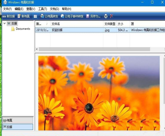Click the Windows 传真和扫描工作组 source cell
The image size is (165, 136).
(148, 30)
